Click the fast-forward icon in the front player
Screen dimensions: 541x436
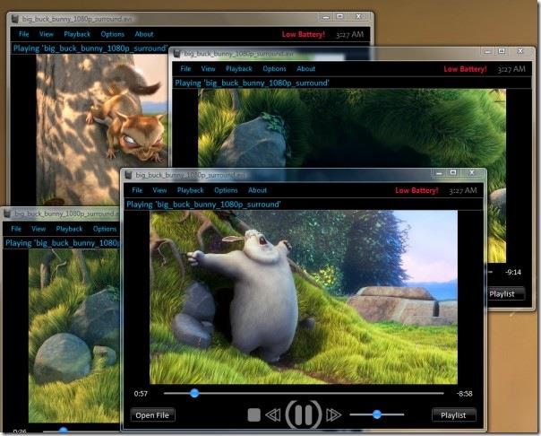pos(333,414)
